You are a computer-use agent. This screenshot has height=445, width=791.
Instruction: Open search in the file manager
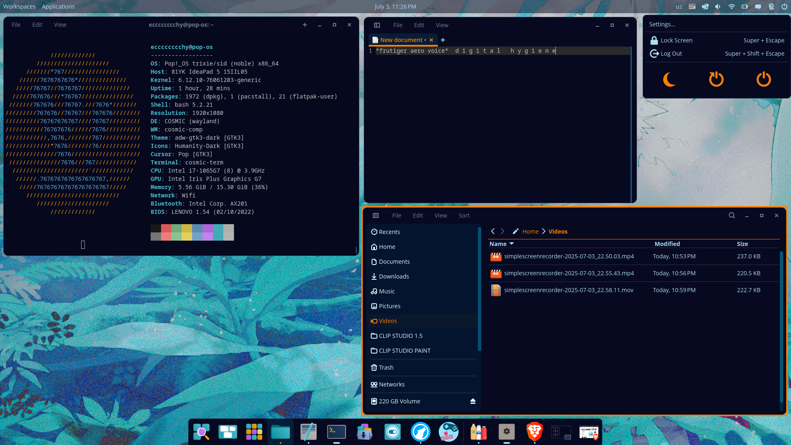732,215
